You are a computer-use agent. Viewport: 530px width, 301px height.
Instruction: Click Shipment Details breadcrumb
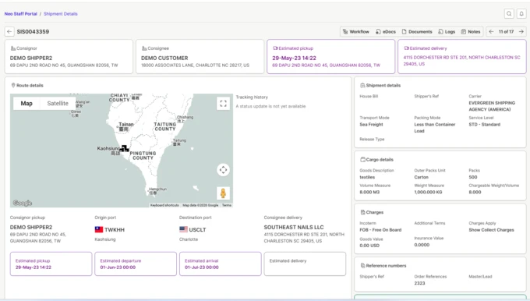point(61,14)
